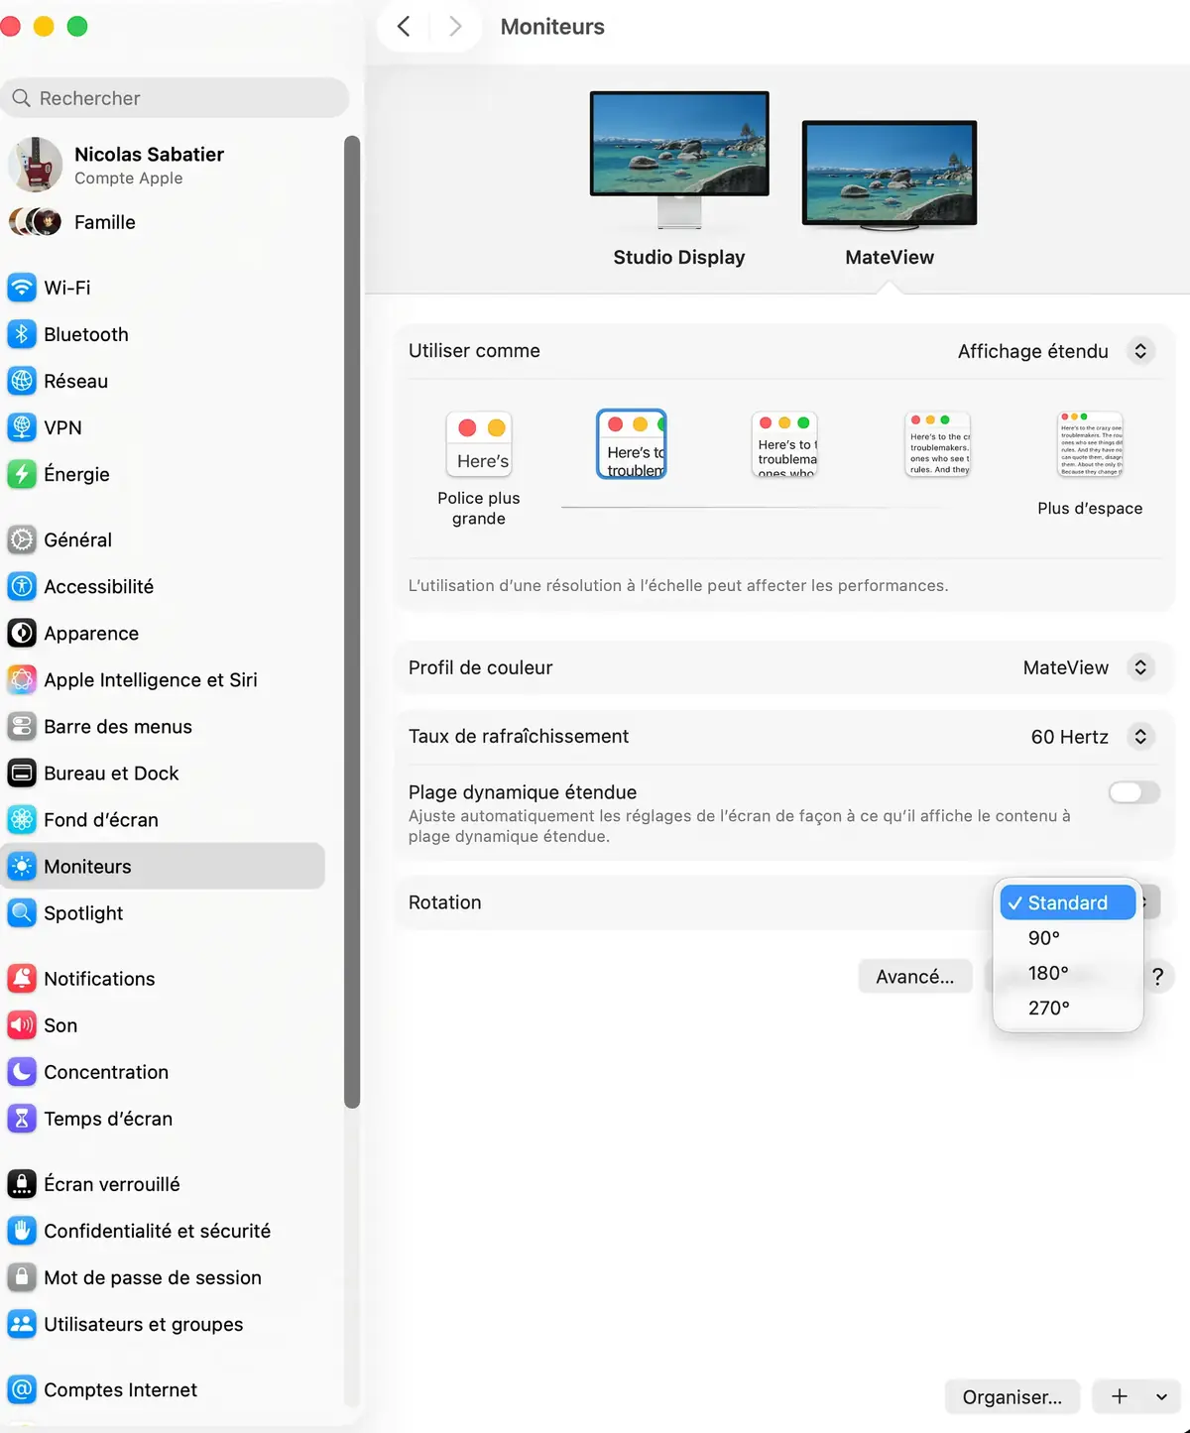Select the fourth resolution thumbnail
This screenshot has width=1190, height=1433.
coord(937,444)
